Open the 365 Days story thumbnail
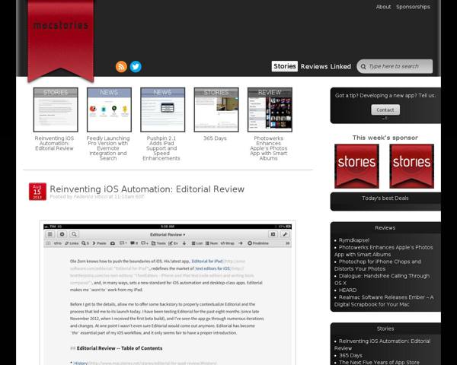457x365 pixels. point(216,109)
